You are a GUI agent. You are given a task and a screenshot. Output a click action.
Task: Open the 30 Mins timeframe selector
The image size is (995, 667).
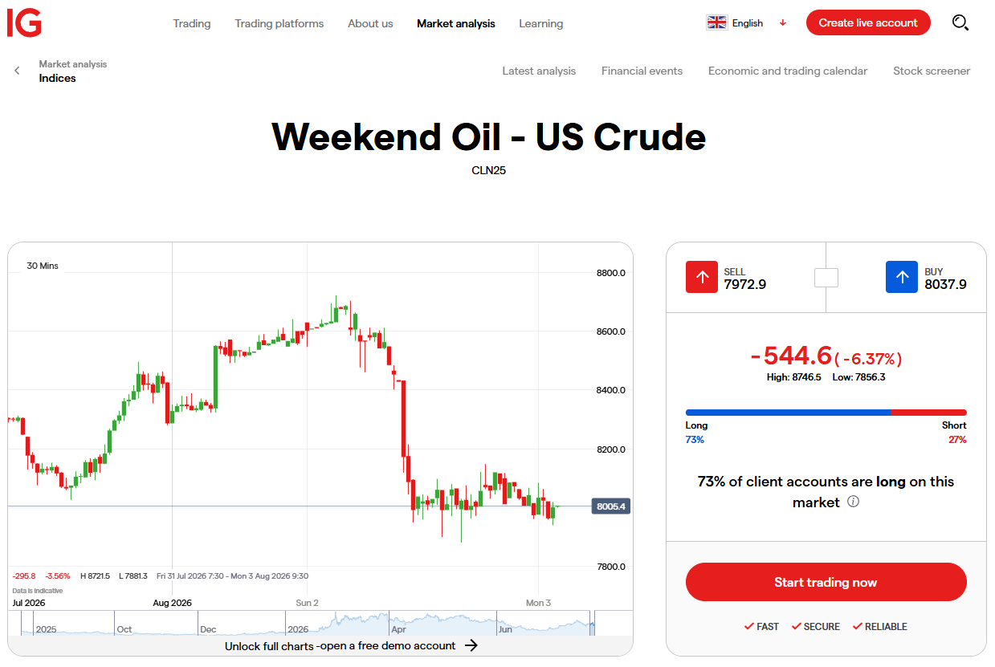pyautogui.click(x=43, y=266)
